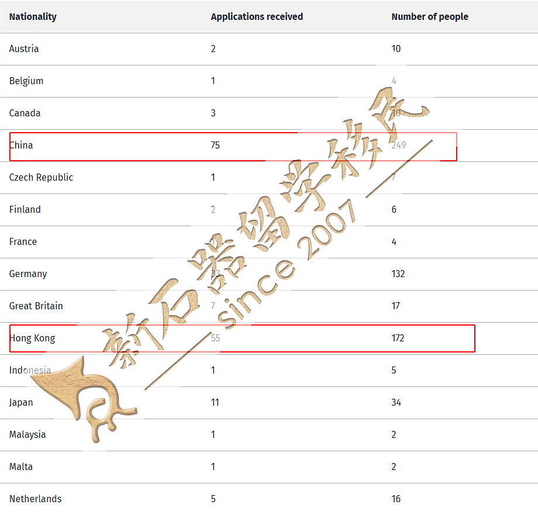Click France's number of people value 4
This screenshot has height=515, width=538.
coord(394,242)
